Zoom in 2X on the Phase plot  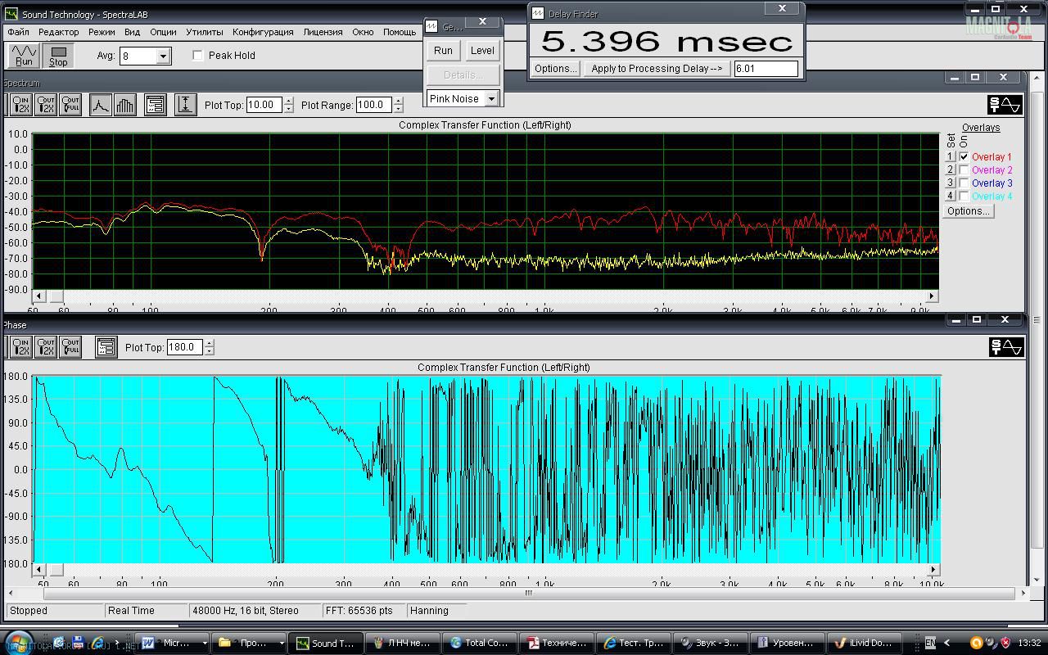(20, 347)
